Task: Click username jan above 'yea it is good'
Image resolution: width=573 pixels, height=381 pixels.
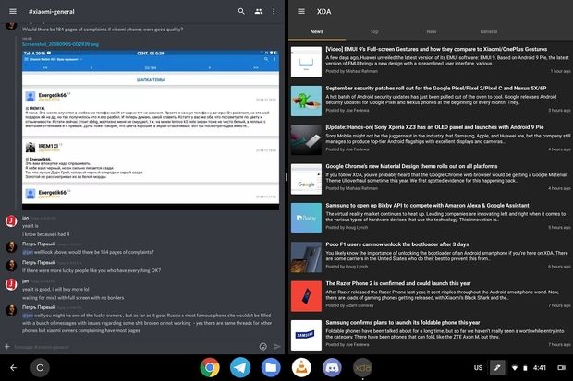Action: 25,280
